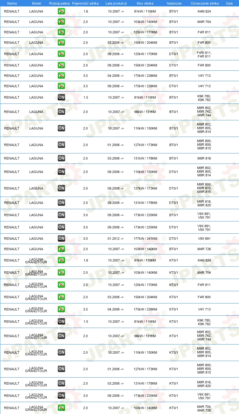Select the 01.2012 -> production date cell
This screenshot has height=414, width=239.
[x=116, y=239]
